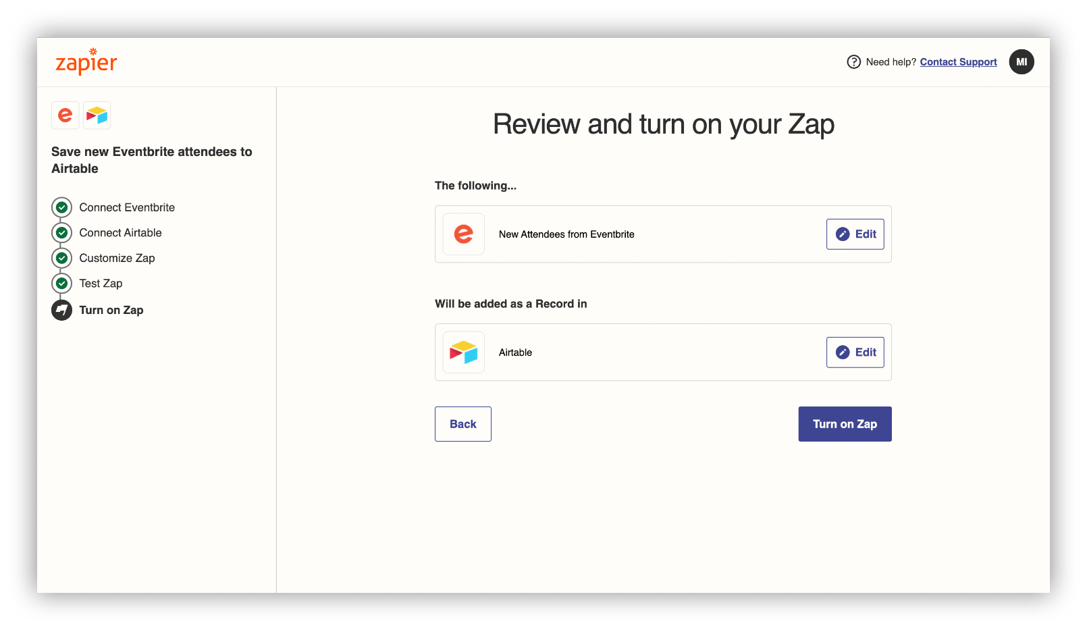
Task: Click 'The following...' label
Action: 475,186
